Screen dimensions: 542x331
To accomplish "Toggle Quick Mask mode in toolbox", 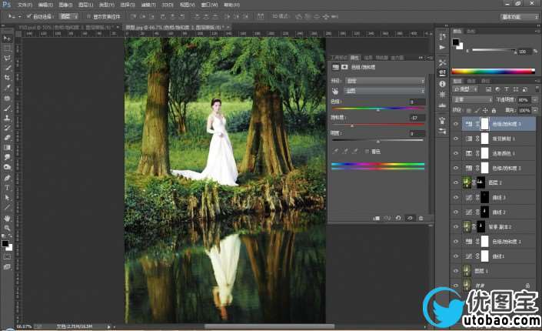I will click(7, 257).
